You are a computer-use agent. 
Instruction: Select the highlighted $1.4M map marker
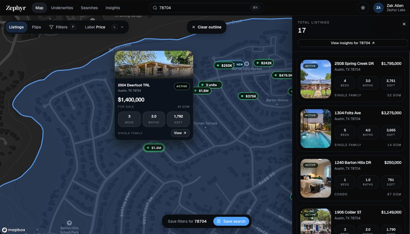point(154,148)
